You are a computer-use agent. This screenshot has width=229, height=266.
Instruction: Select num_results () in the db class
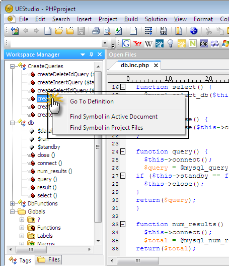coord(55,171)
